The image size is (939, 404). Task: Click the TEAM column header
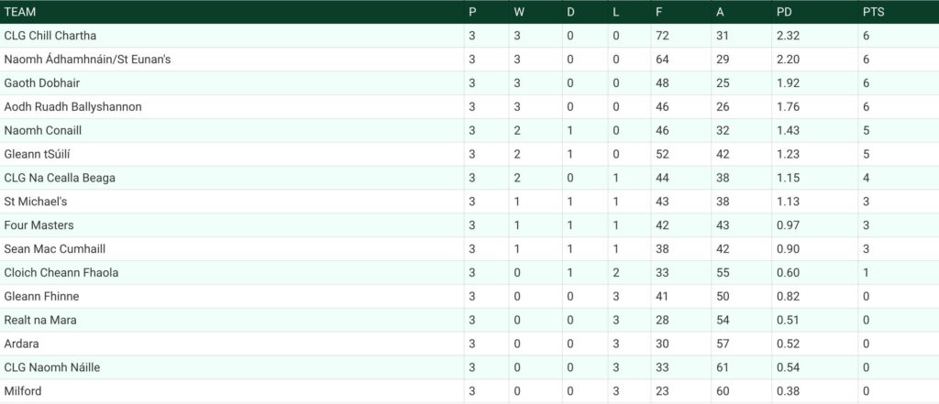20,12
